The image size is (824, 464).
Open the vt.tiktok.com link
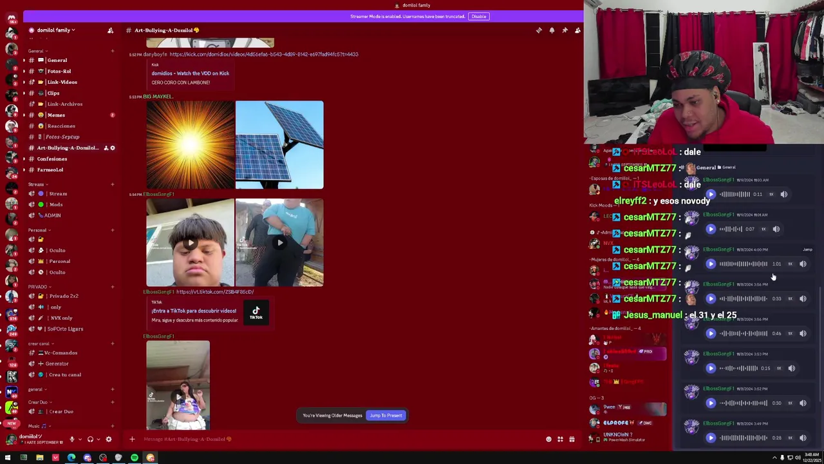[x=214, y=292]
